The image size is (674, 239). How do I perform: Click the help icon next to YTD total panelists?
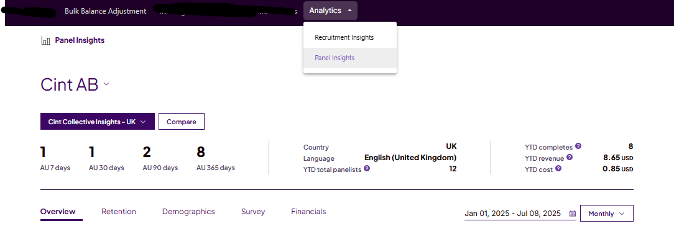click(x=367, y=168)
